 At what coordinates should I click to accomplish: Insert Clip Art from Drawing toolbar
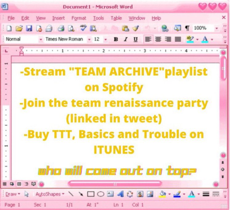(140, 194)
